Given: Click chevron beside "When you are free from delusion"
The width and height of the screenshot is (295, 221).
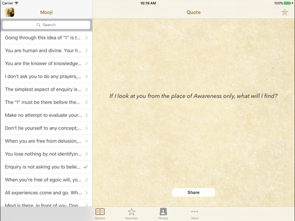Looking at the screenshot, I should point(87,141).
